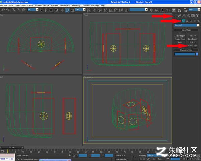Collapse the Object Type rollout
The width and height of the screenshot is (201, 161).
click(186, 30)
